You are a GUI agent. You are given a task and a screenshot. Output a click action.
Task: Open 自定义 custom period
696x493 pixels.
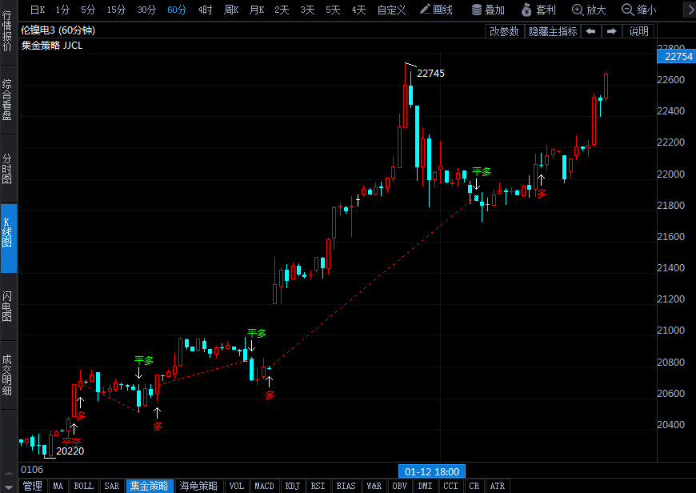coord(391,10)
